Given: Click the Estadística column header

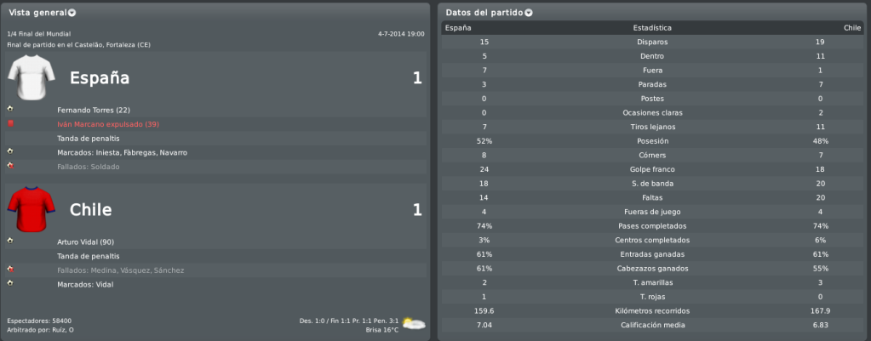Looking at the screenshot, I should (652, 28).
